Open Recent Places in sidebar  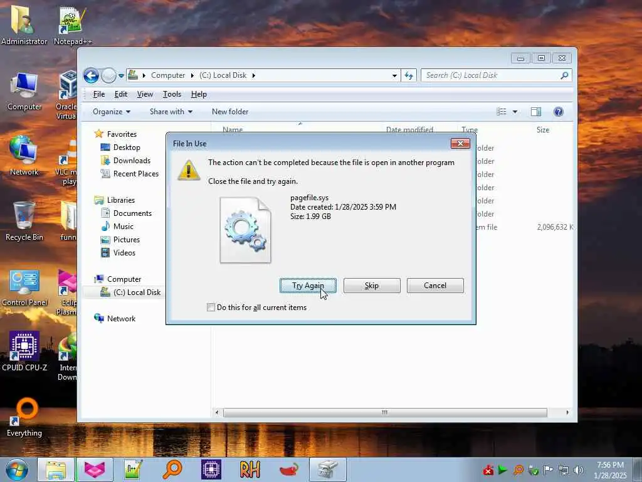point(136,173)
